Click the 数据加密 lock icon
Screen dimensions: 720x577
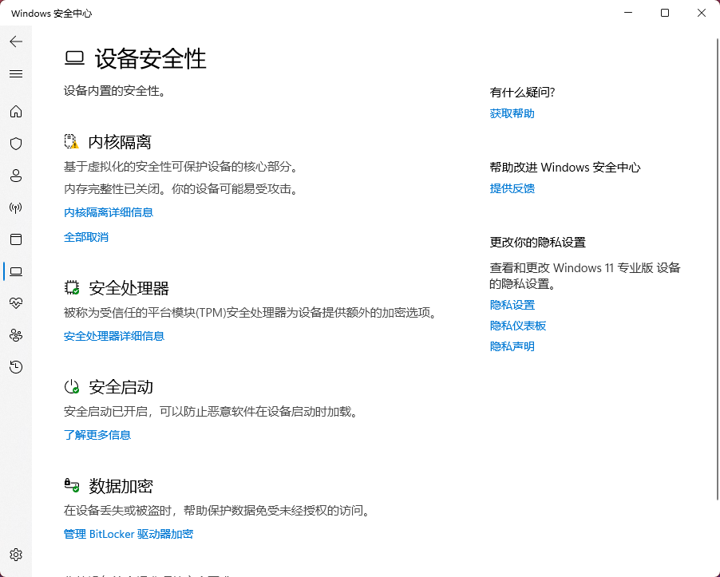click(72, 486)
